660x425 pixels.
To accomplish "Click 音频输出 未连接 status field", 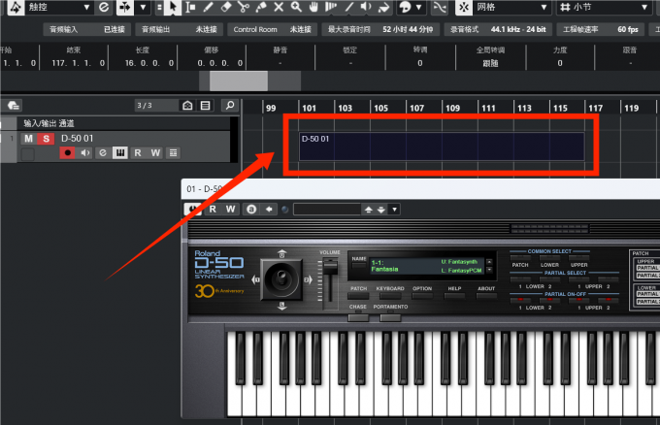I will coord(180,29).
